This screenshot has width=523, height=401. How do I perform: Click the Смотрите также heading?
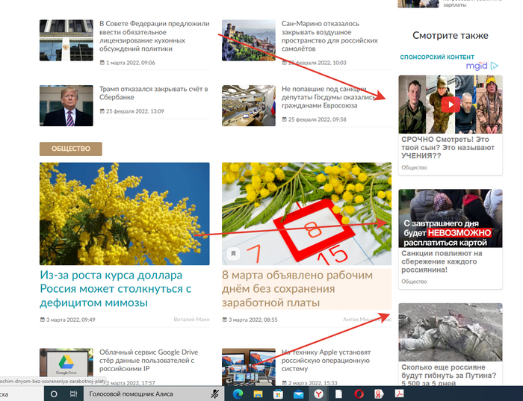coord(451,35)
